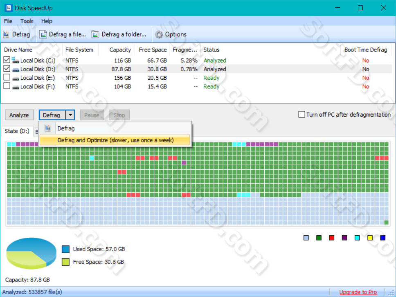Click the Used Space: 57.0 GB label
Image resolution: width=396 pixels, height=297 pixels.
pos(99,249)
